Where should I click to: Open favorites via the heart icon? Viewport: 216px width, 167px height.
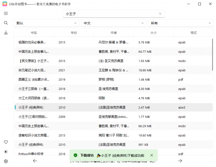[x=6, y=142]
